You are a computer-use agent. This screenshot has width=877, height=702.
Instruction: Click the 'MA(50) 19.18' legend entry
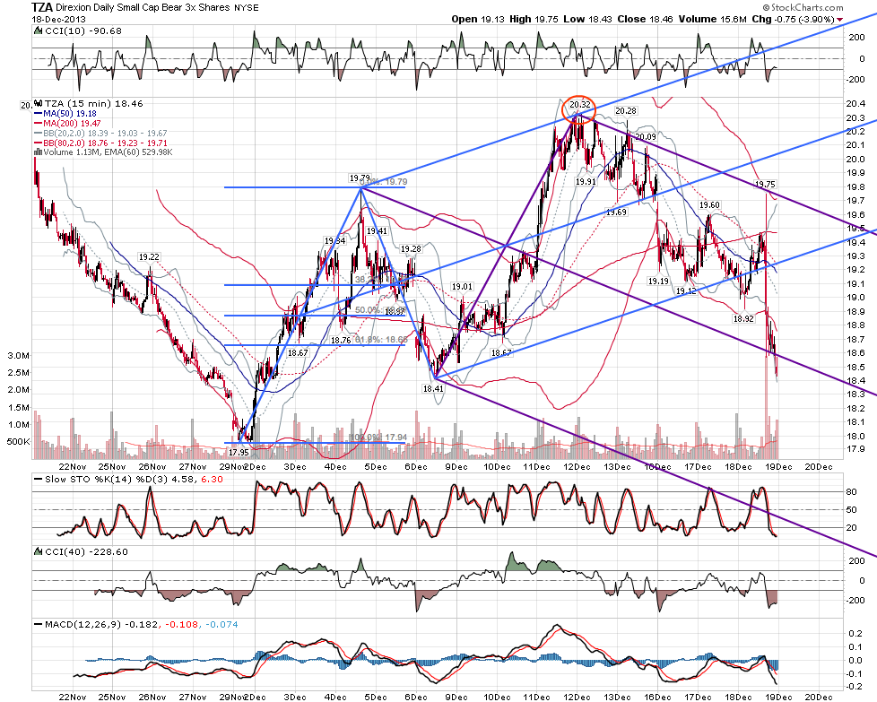(70, 114)
